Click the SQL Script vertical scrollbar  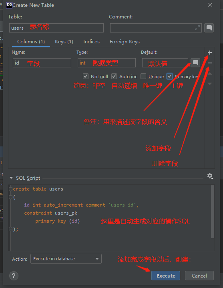(213, 212)
